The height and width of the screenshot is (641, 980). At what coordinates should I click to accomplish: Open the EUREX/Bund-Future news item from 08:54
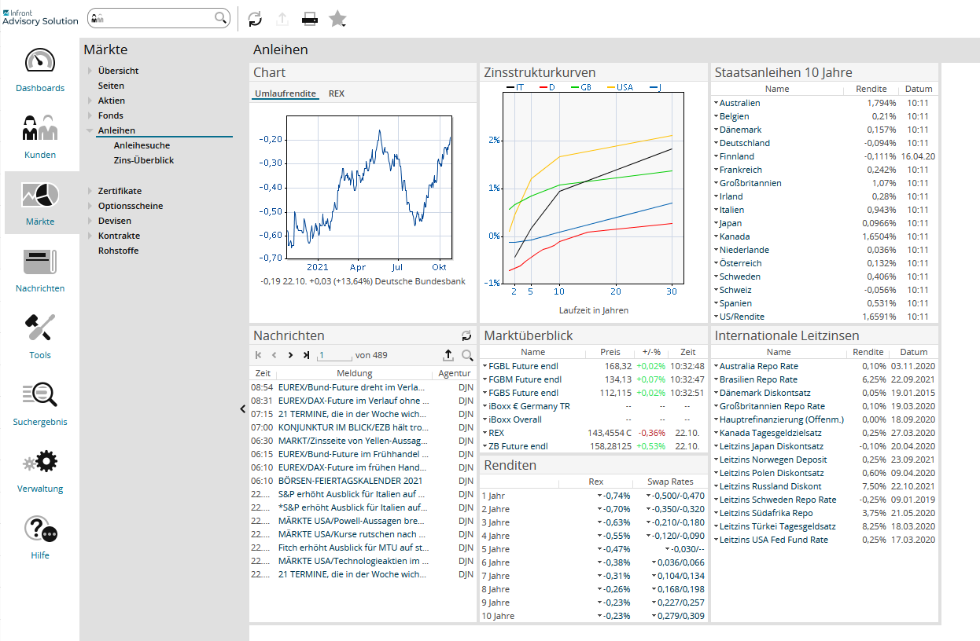click(353, 387)
